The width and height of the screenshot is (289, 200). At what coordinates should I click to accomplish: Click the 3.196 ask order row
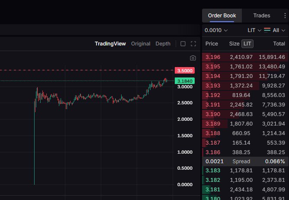(x=245, y=57)
